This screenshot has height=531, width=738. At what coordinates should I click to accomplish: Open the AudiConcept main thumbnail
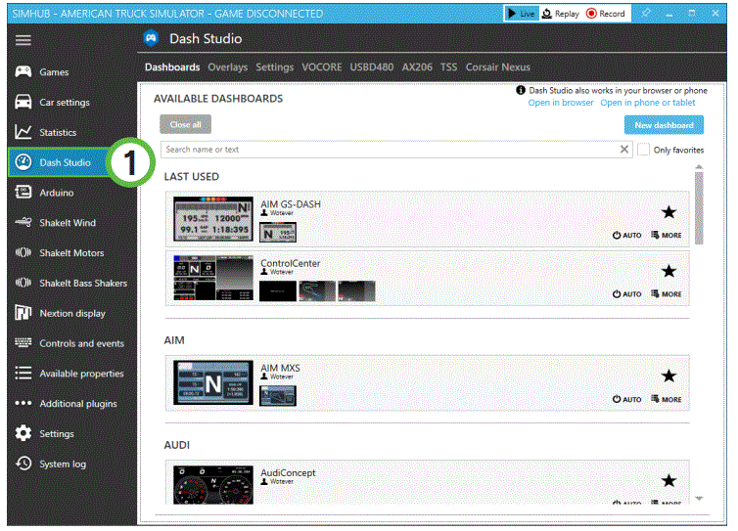coord(212,485)
